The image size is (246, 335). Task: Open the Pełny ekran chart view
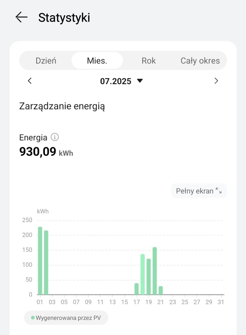pyautogui.click(x=199, y=191)
